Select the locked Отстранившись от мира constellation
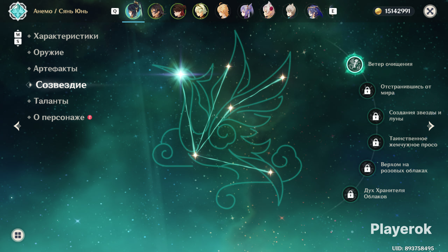Viewport: 448px width, 252px height. [367, 90]
